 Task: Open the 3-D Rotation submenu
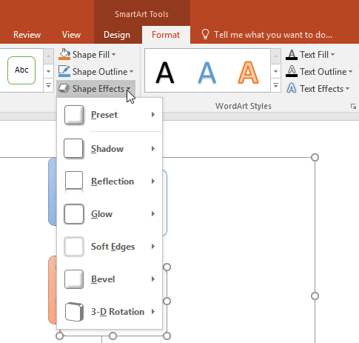tap(110, 312)
